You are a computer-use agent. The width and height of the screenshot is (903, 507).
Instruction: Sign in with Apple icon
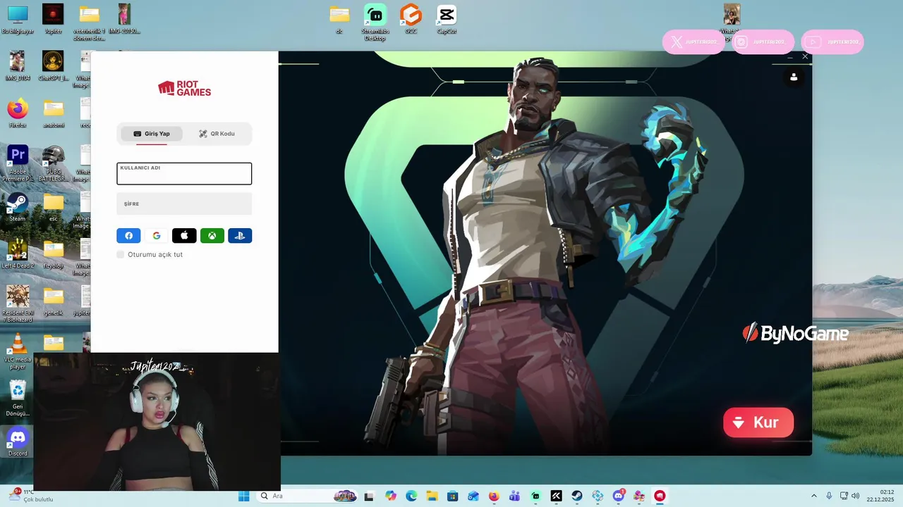tap(184, 236)
